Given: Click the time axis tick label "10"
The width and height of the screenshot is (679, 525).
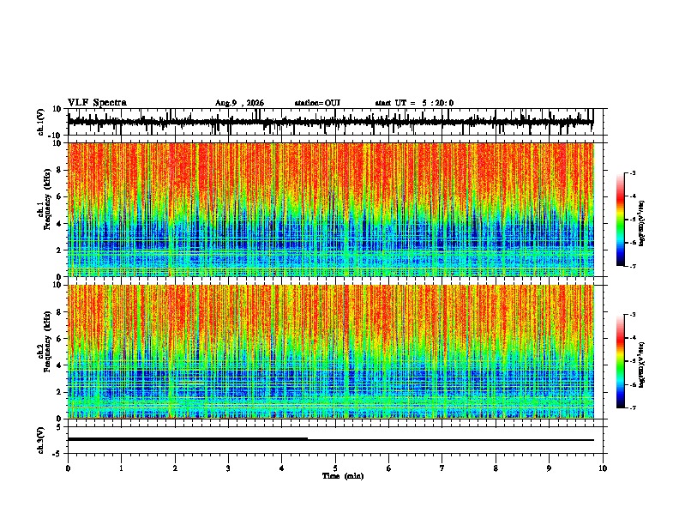Looking at the screenshot, I should click(603, 468).
